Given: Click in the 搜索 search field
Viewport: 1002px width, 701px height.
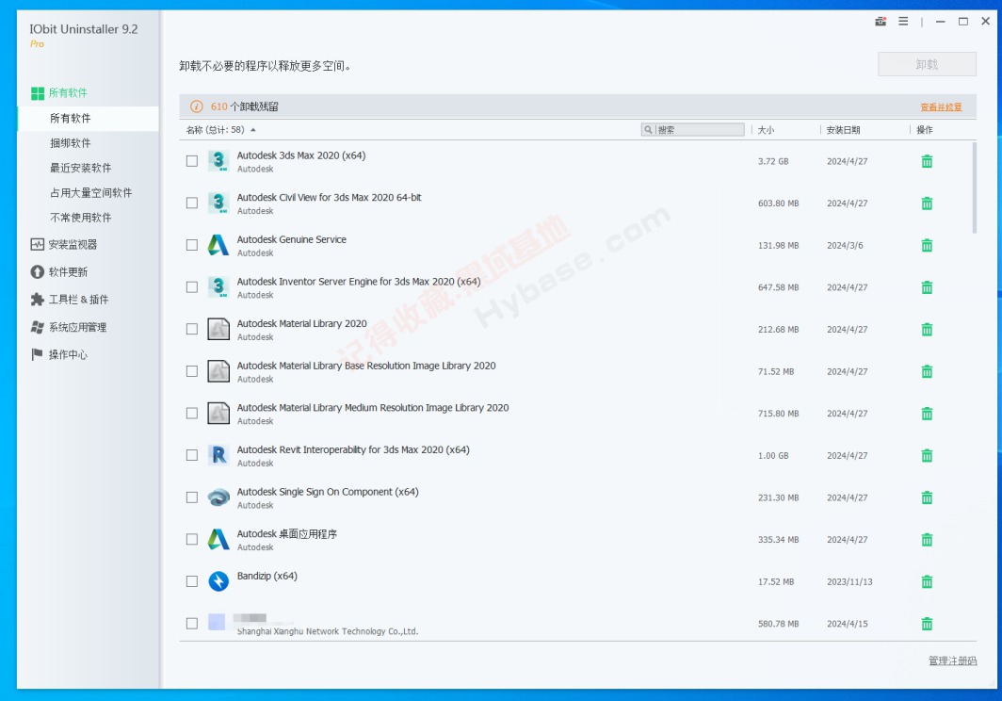Looking at the screenshot, I should (693, 130).
